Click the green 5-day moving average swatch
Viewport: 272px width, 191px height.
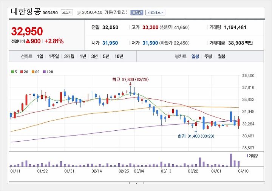(13, 72)
